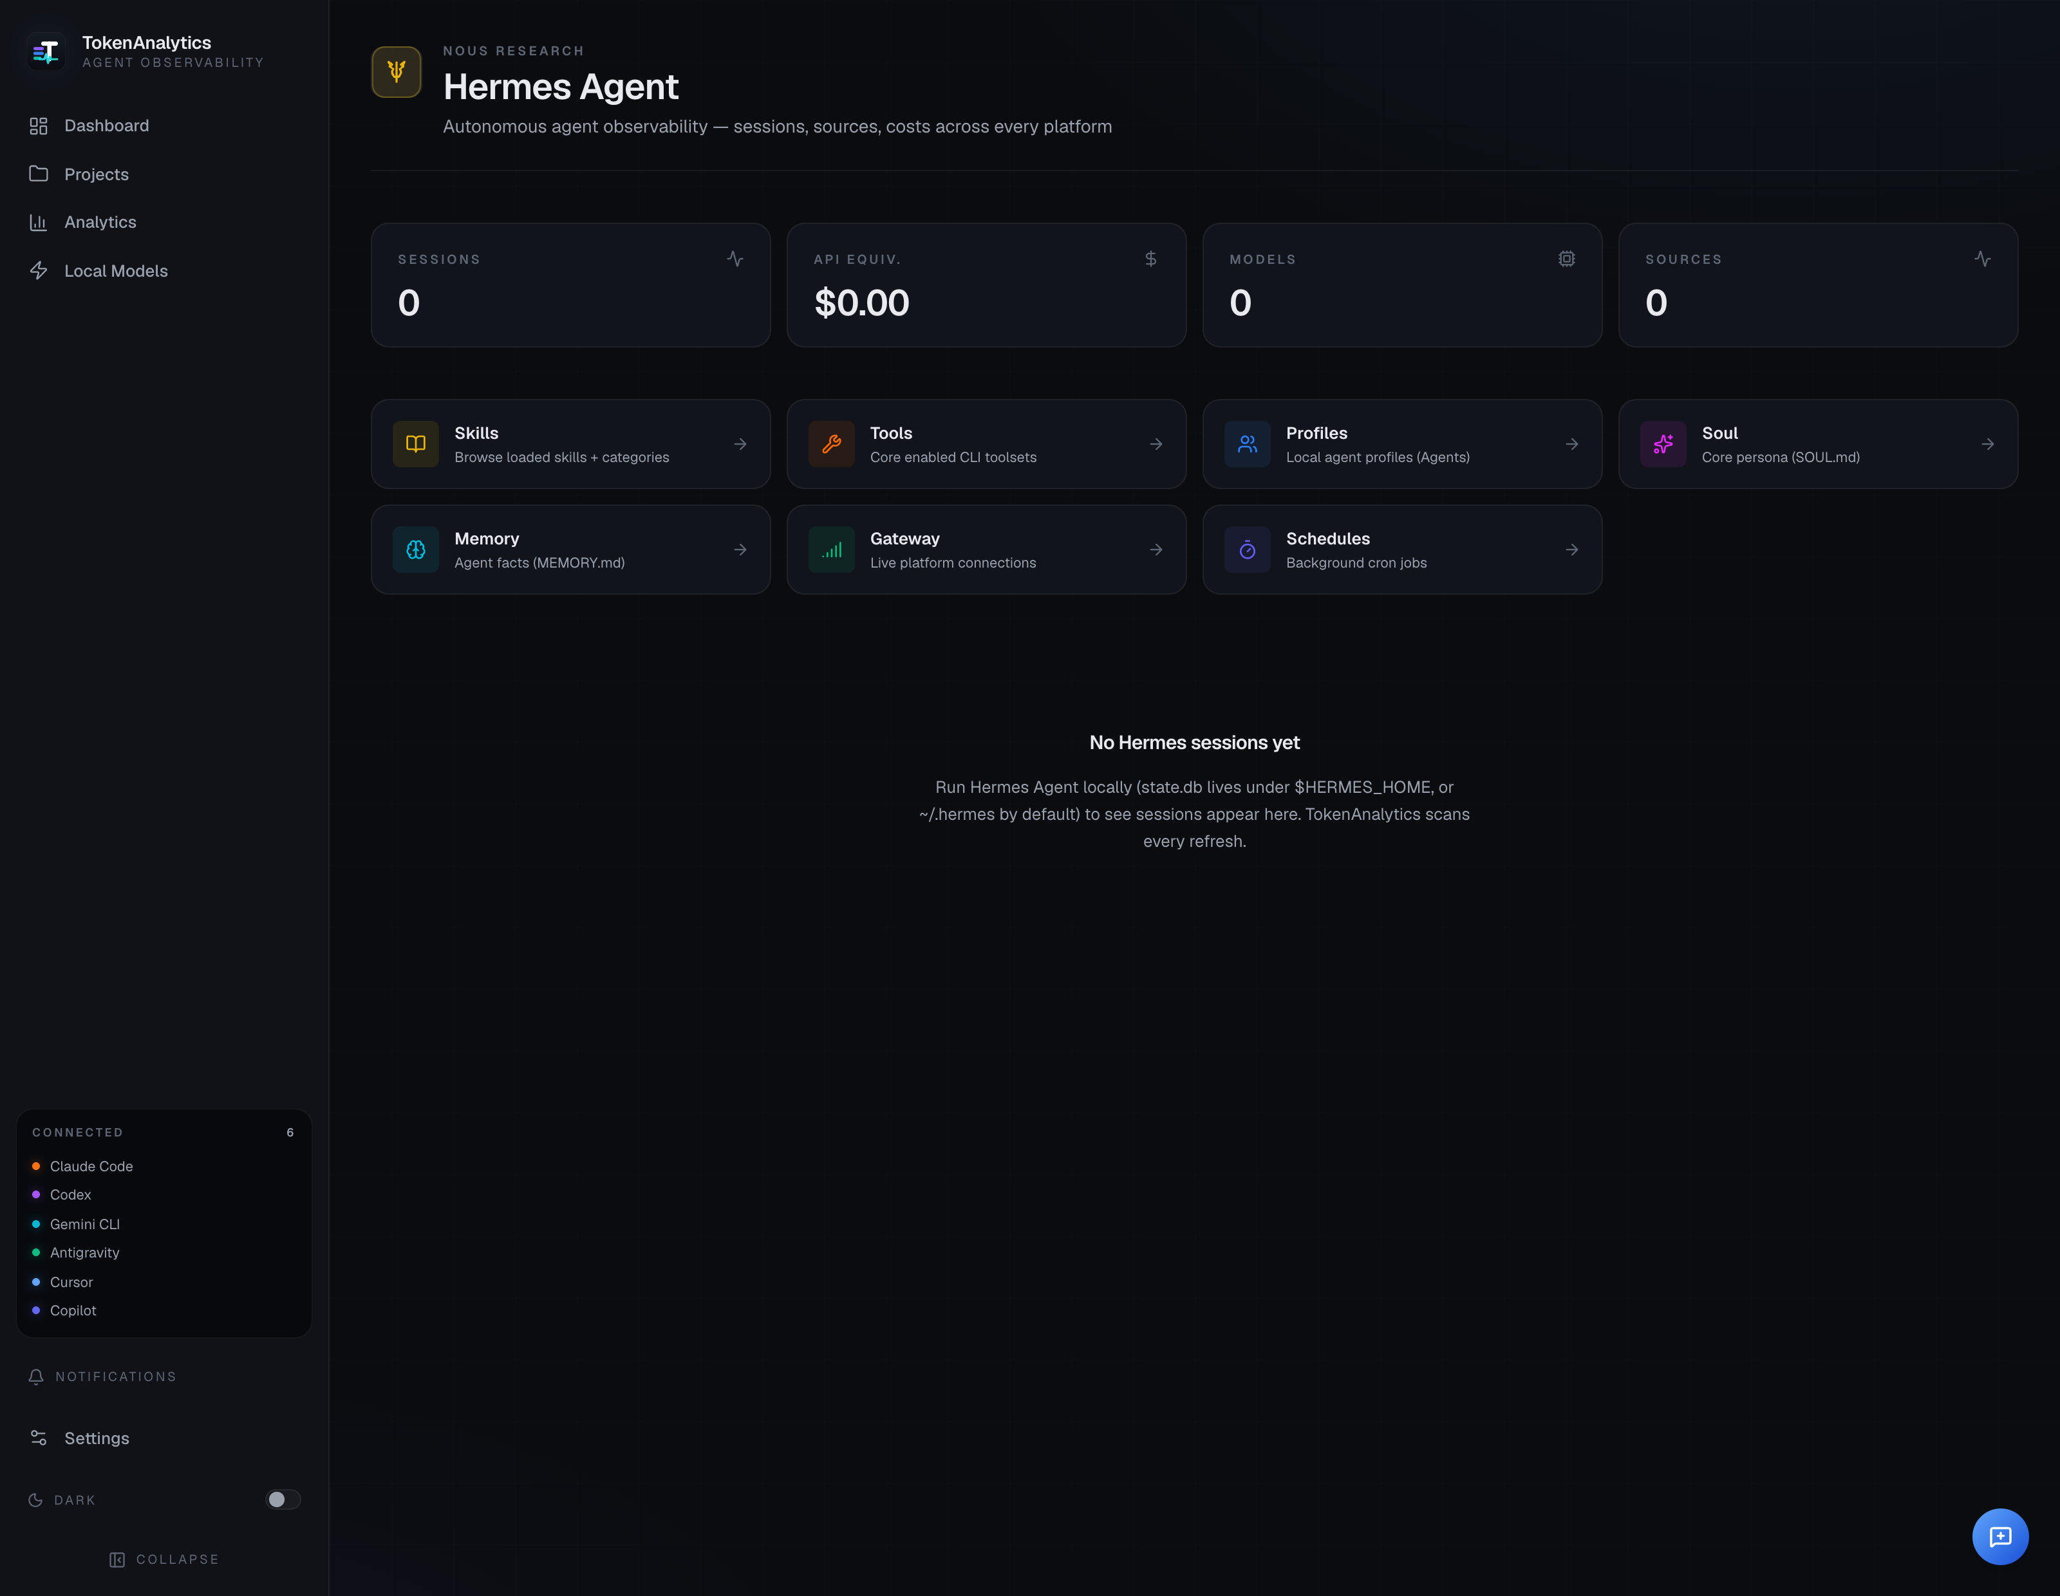The height and width of the screenshot is (1596, 2060).
Task: Select Antigravity in the connected list
Action: click(85, 1253)
